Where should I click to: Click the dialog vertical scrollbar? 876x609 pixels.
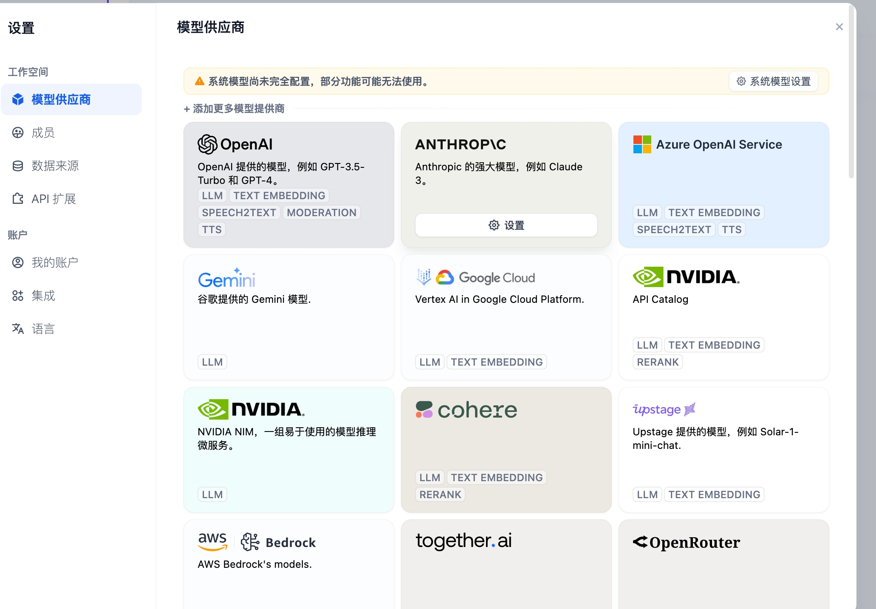coord(851,91)
